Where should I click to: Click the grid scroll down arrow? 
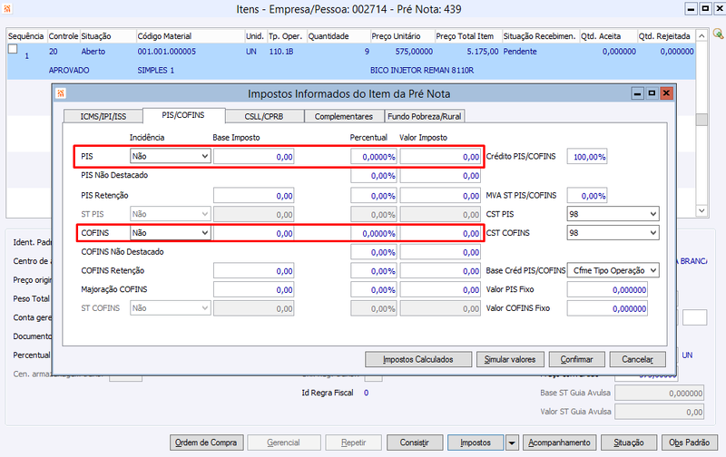pos(701,210)
